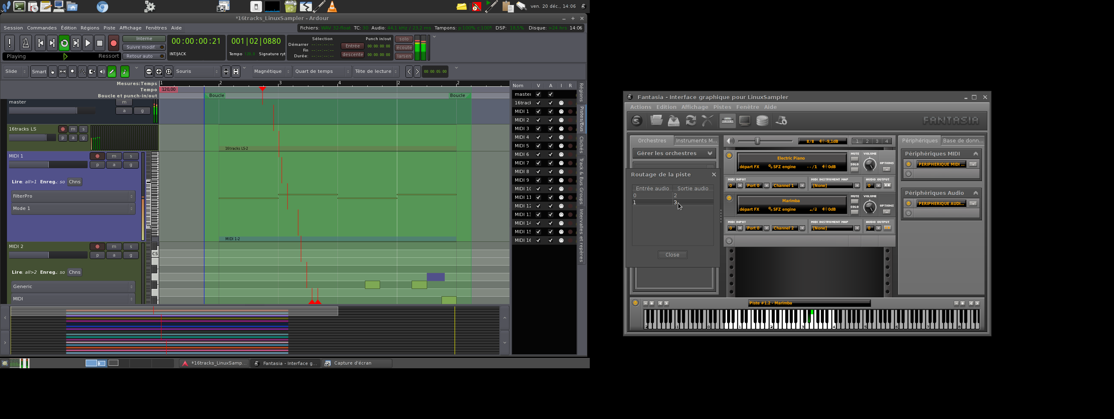Toggle the metronome click in Ardour
Image resolution: width=1114 pixels, height=419 pixels.
(x=25, y=43)
